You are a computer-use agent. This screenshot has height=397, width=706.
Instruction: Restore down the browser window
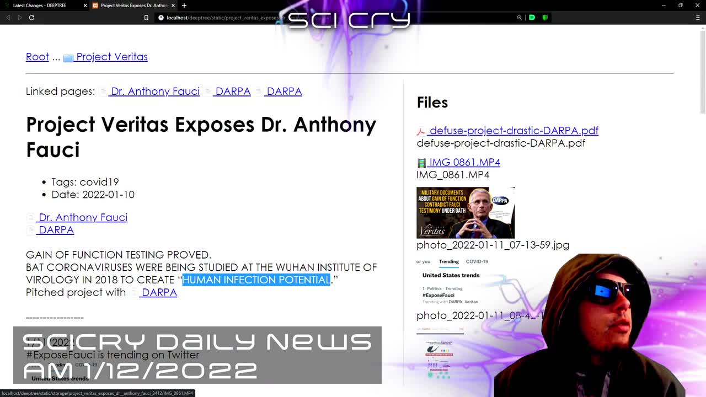click(x=681, y=6)
